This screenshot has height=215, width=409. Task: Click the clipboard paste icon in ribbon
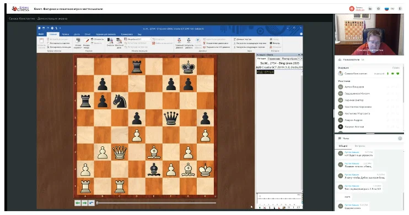click(41, 41)
